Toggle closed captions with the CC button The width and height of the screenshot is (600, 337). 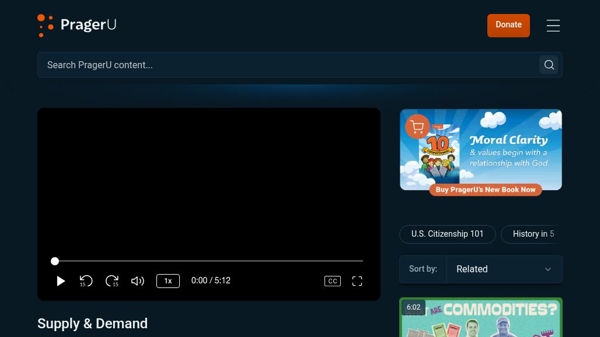click(x=333, y=280)
